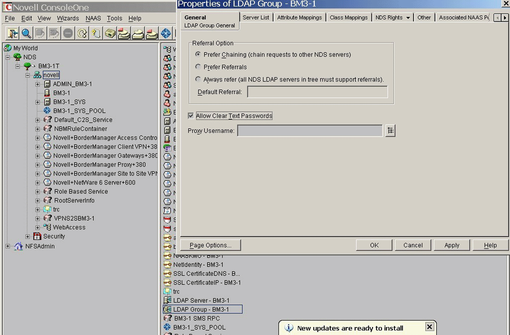
Task: Switch to the Server List tab
Action: [256, 17]
